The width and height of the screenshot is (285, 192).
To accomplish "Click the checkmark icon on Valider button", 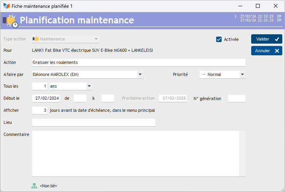I will (x=277, y=39).
